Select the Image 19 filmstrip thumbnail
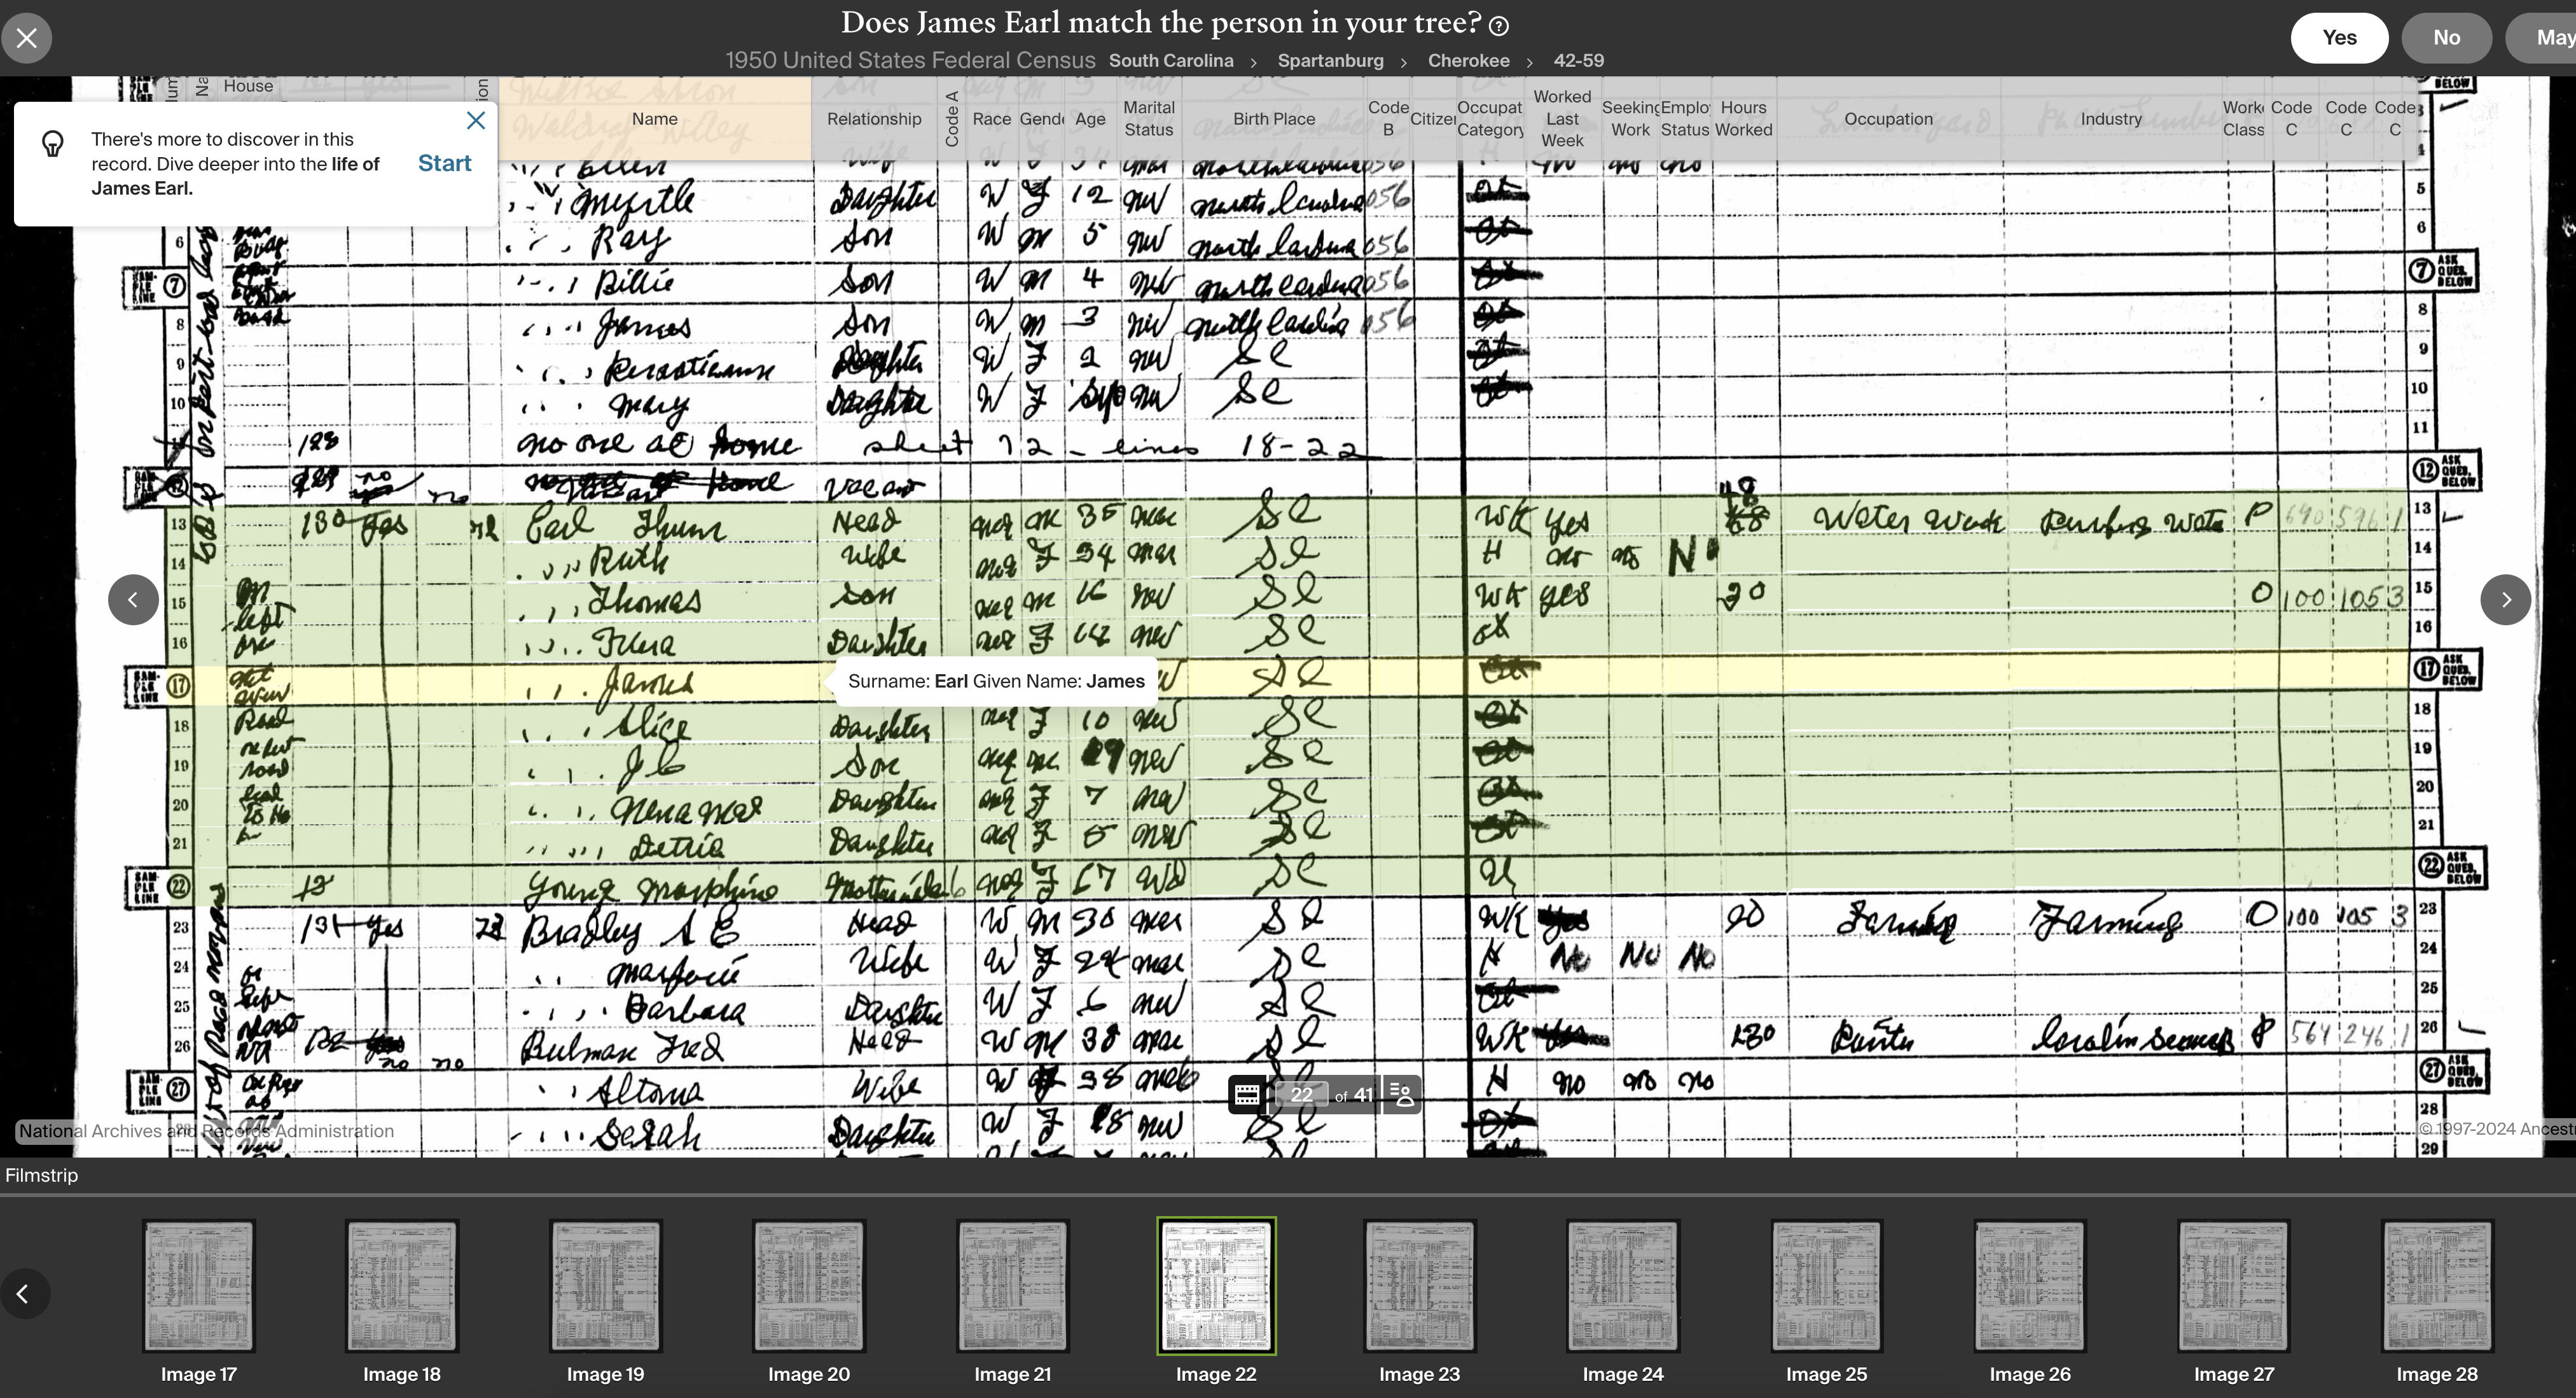The height and width of the screenshot is (1398, 2576). (605, 1286)
